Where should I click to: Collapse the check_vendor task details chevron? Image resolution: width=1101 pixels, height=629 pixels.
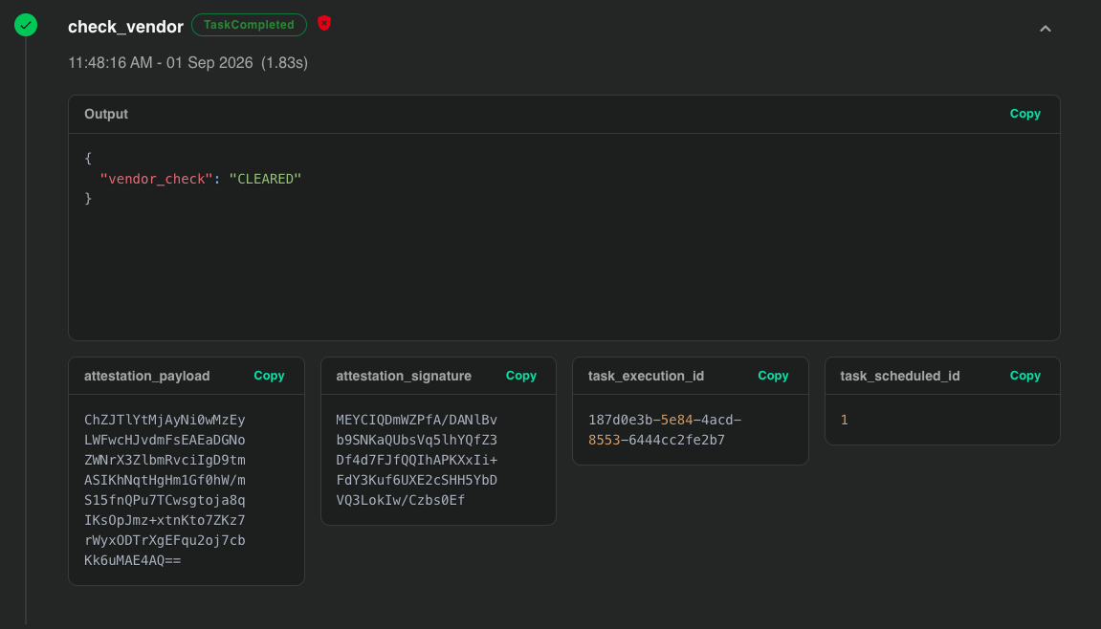click(1046, 29)
